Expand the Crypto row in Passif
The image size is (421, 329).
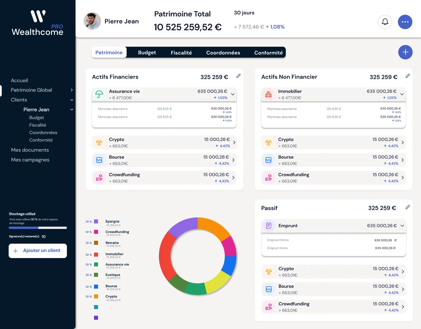click(403, 272)
